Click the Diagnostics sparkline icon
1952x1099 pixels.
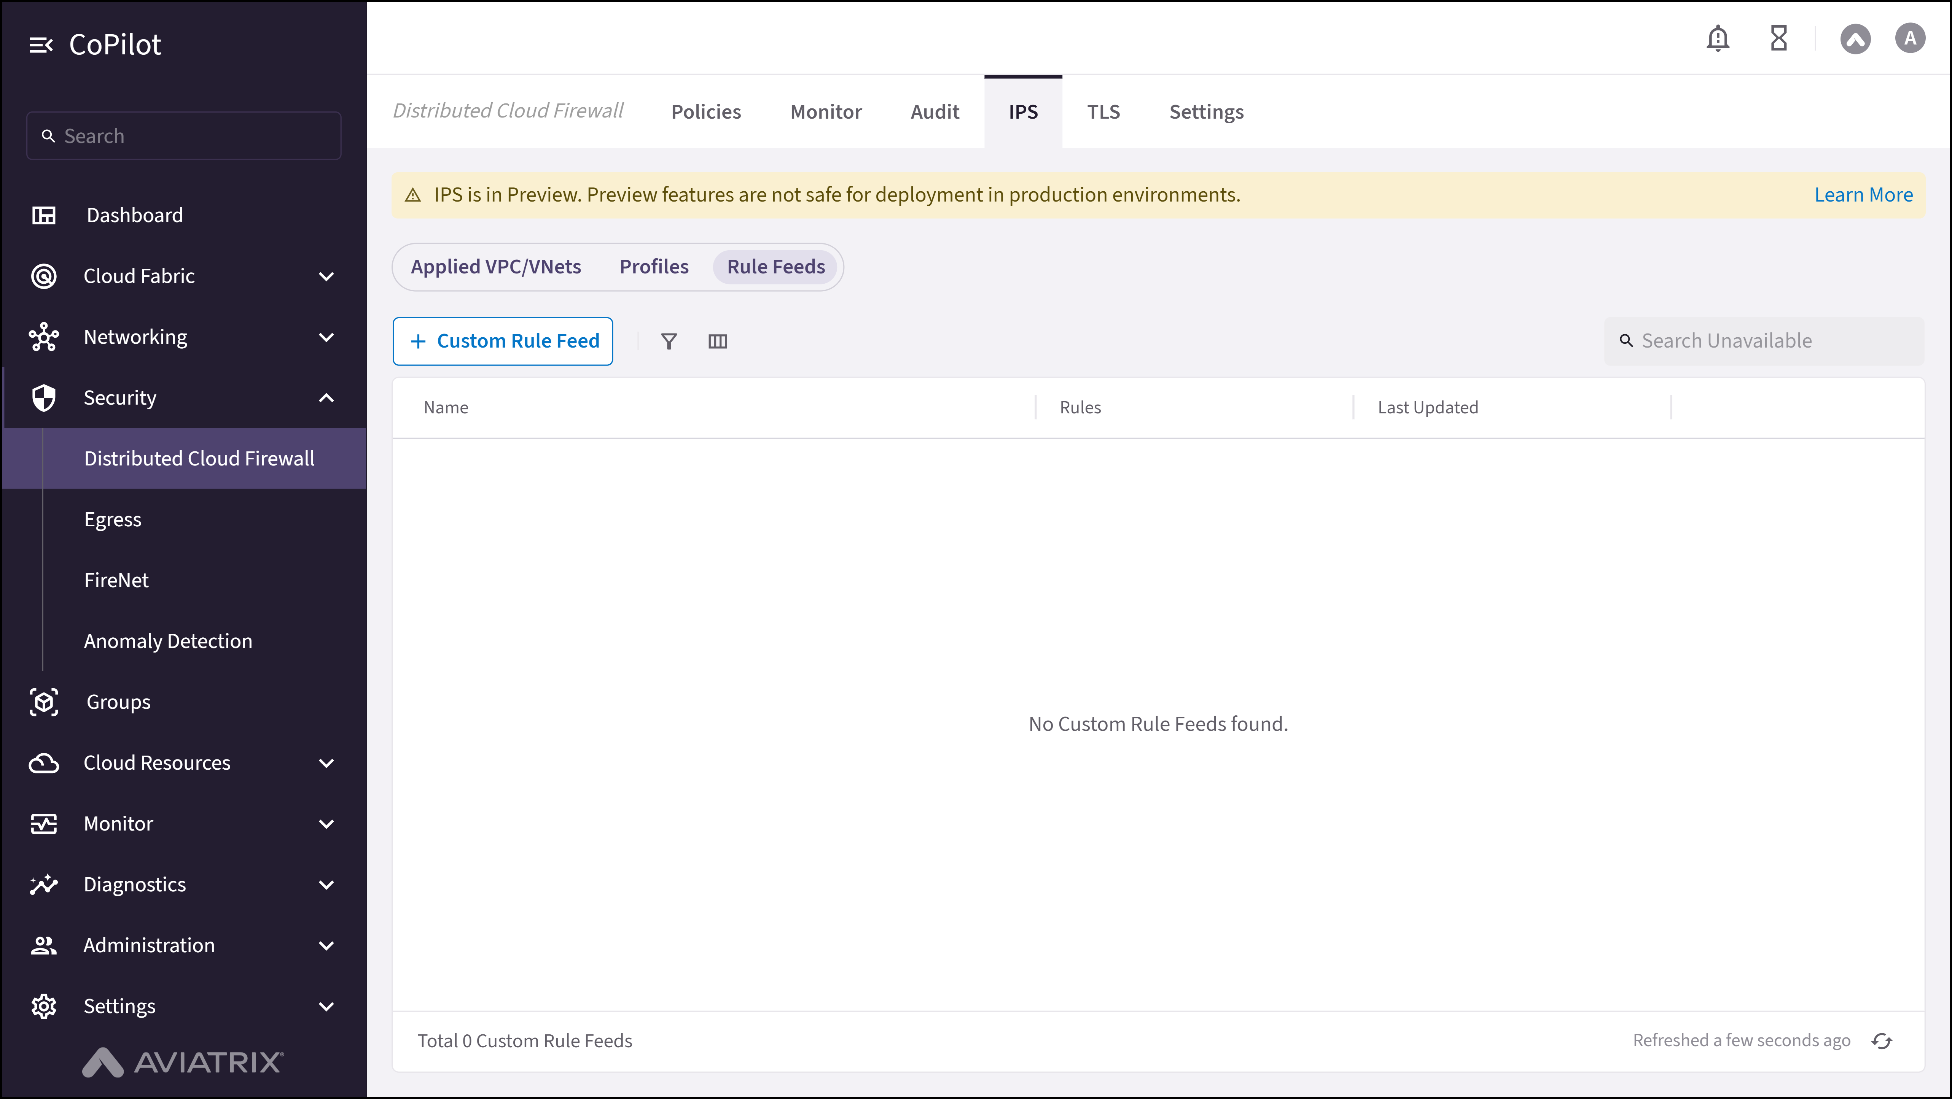[44, 885]
